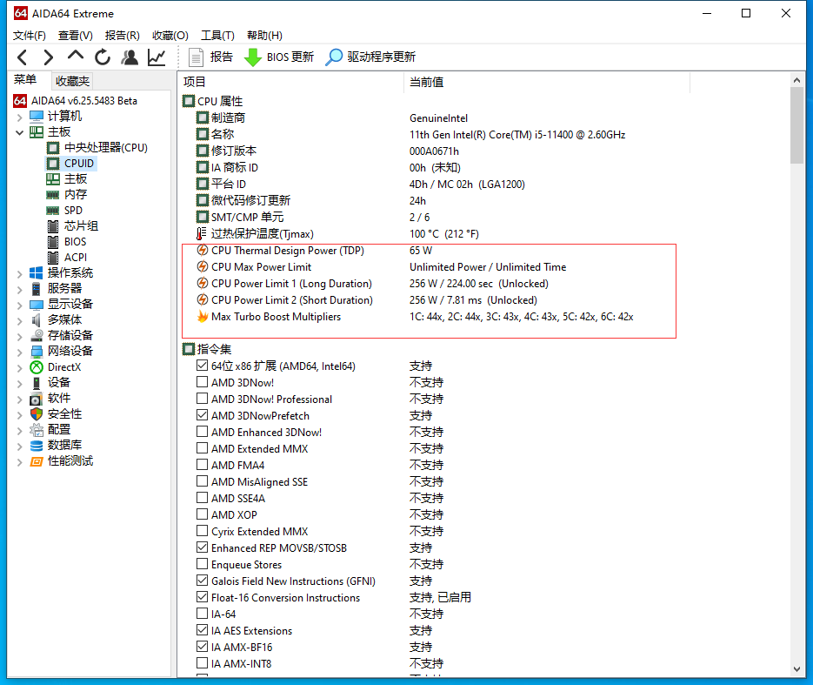Screen dimensions: 813x685
Task: Open the 查看(V) menu
Action: coord(75,36)
